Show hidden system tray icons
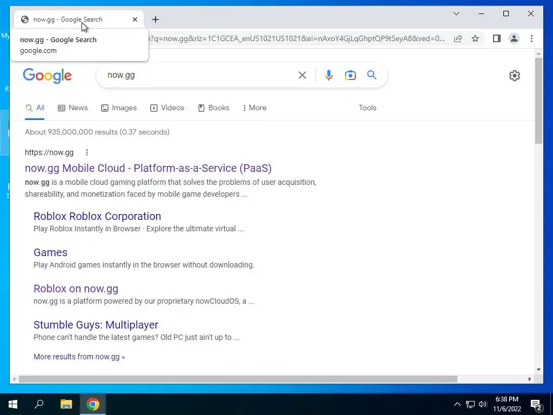 pos(457,404)
